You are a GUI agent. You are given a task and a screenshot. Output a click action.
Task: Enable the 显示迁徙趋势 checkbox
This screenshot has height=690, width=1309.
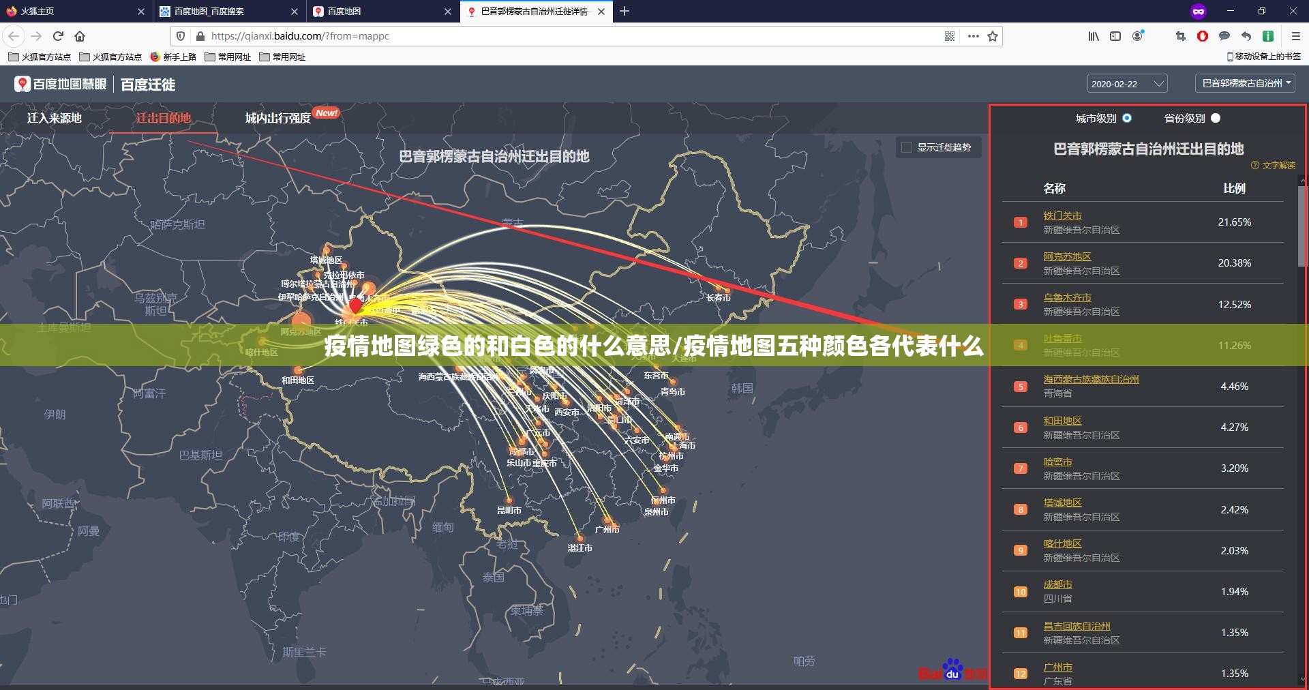(x=907, y=147)
